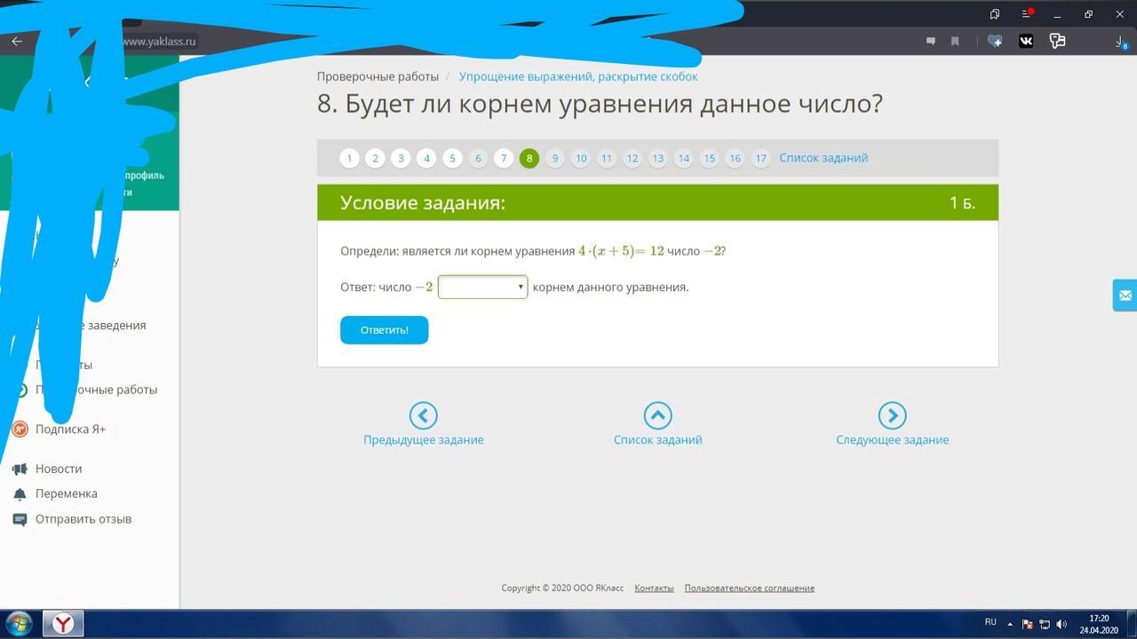Click the Подписка Я+ orange icon

coord(20,430)
